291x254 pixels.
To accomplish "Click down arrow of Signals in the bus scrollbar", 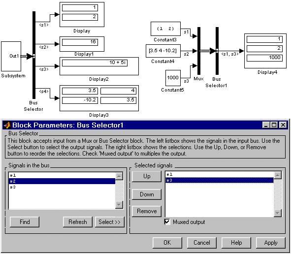I will tap(119, 205).
